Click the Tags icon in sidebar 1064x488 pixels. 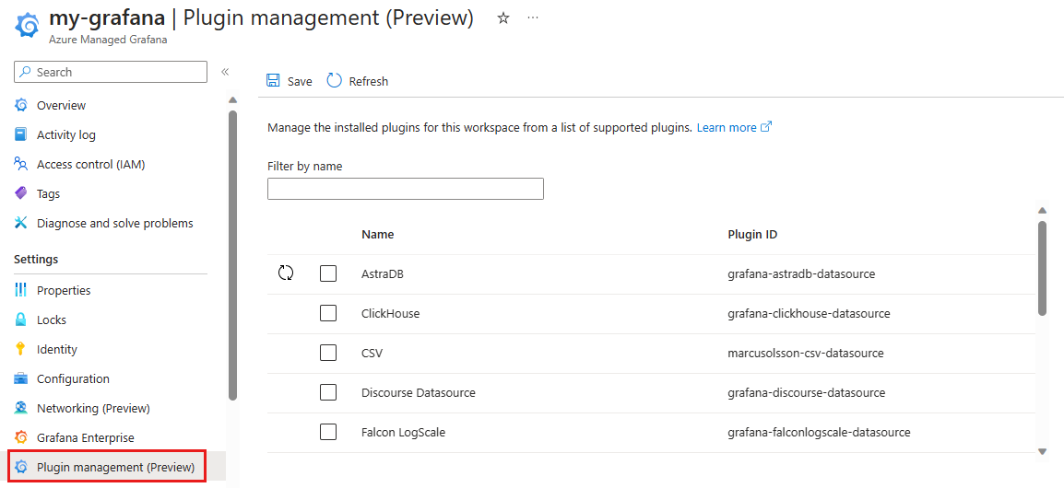21,193
